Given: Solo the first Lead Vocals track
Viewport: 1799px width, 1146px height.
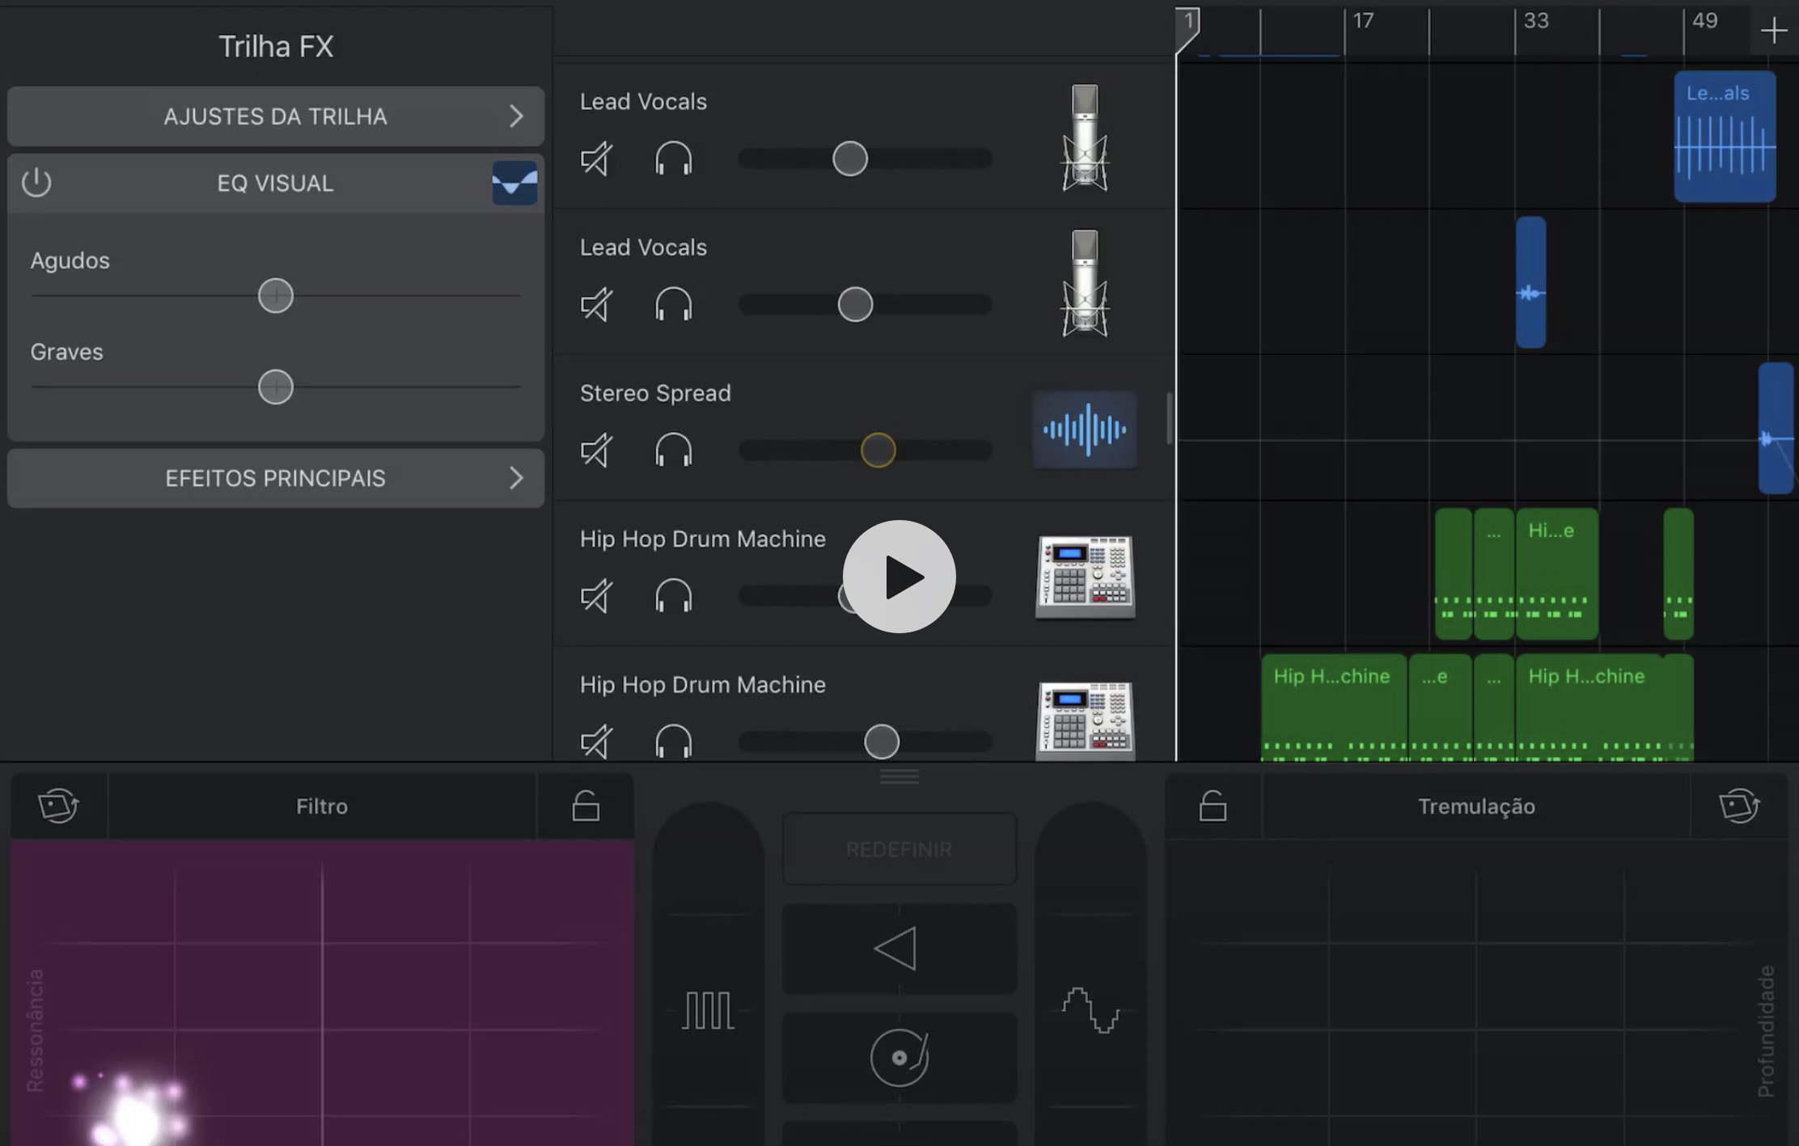Looking at the screenshot, I should 673,159.
